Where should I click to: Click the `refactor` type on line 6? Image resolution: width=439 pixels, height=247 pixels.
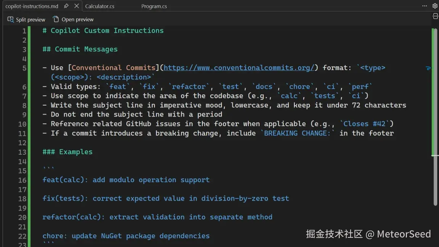coord(189,87)
